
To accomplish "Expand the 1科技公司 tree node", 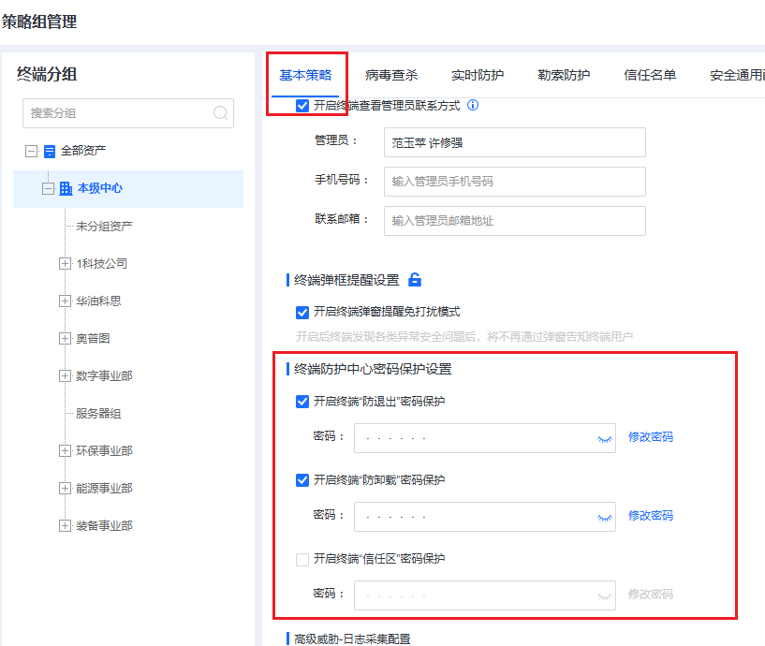I will click(65, 263).
